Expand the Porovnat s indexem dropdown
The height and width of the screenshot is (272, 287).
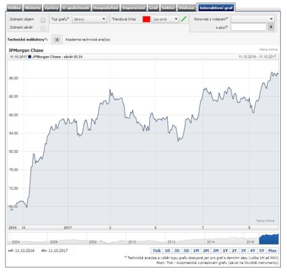pyautogui.click(x=253, y=19)
